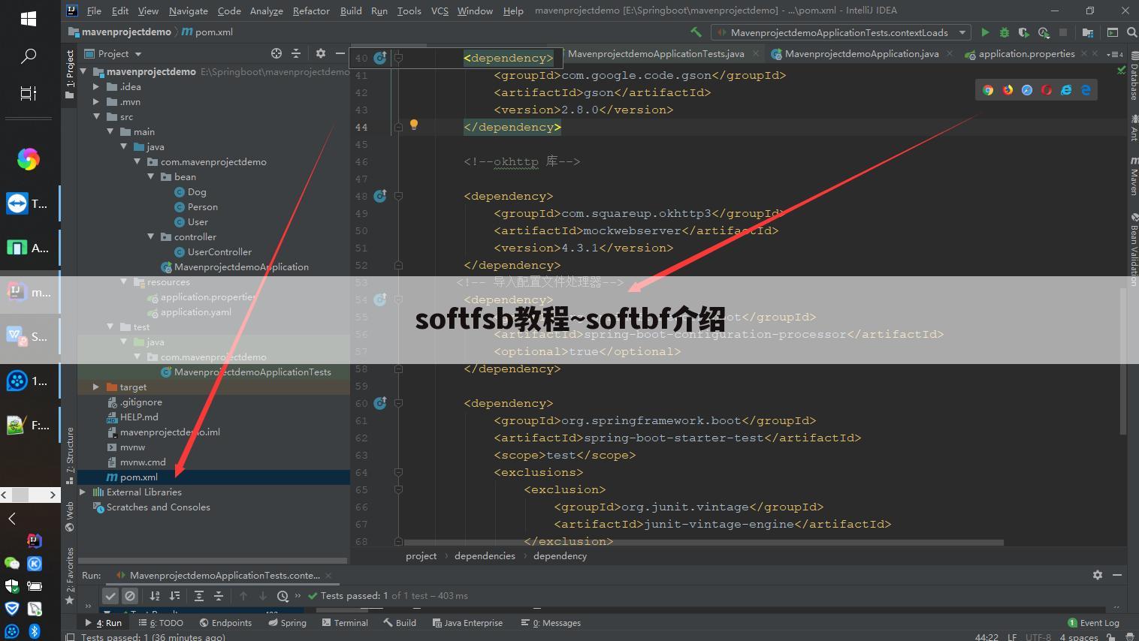Open pom.xml preview in Firefox browser

coord(1008,90)
